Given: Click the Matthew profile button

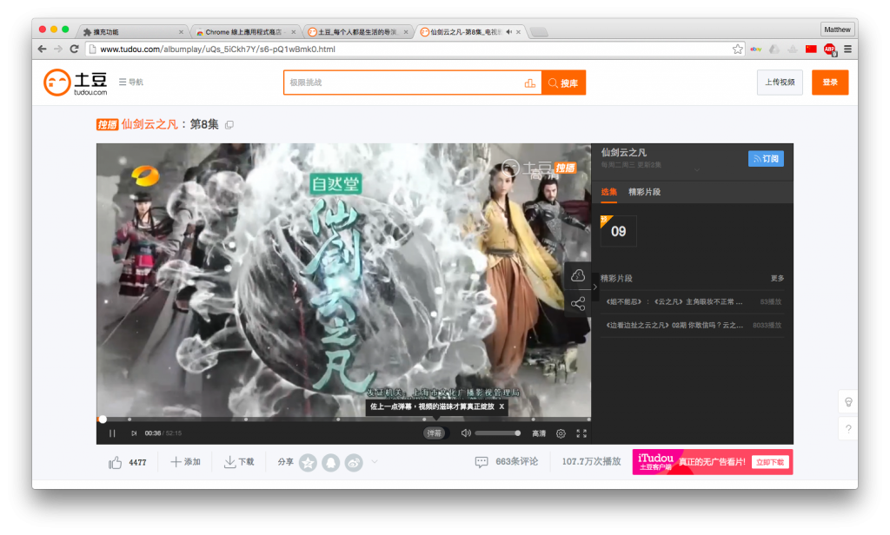Looking at the screenshot, I should (837, 30).
